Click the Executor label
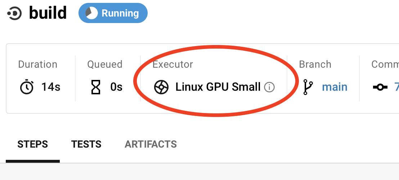 coord(172,64)
